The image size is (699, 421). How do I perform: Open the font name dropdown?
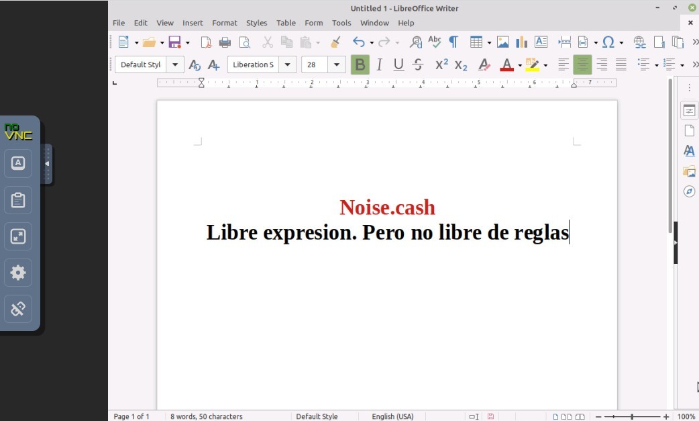(288, 64)
